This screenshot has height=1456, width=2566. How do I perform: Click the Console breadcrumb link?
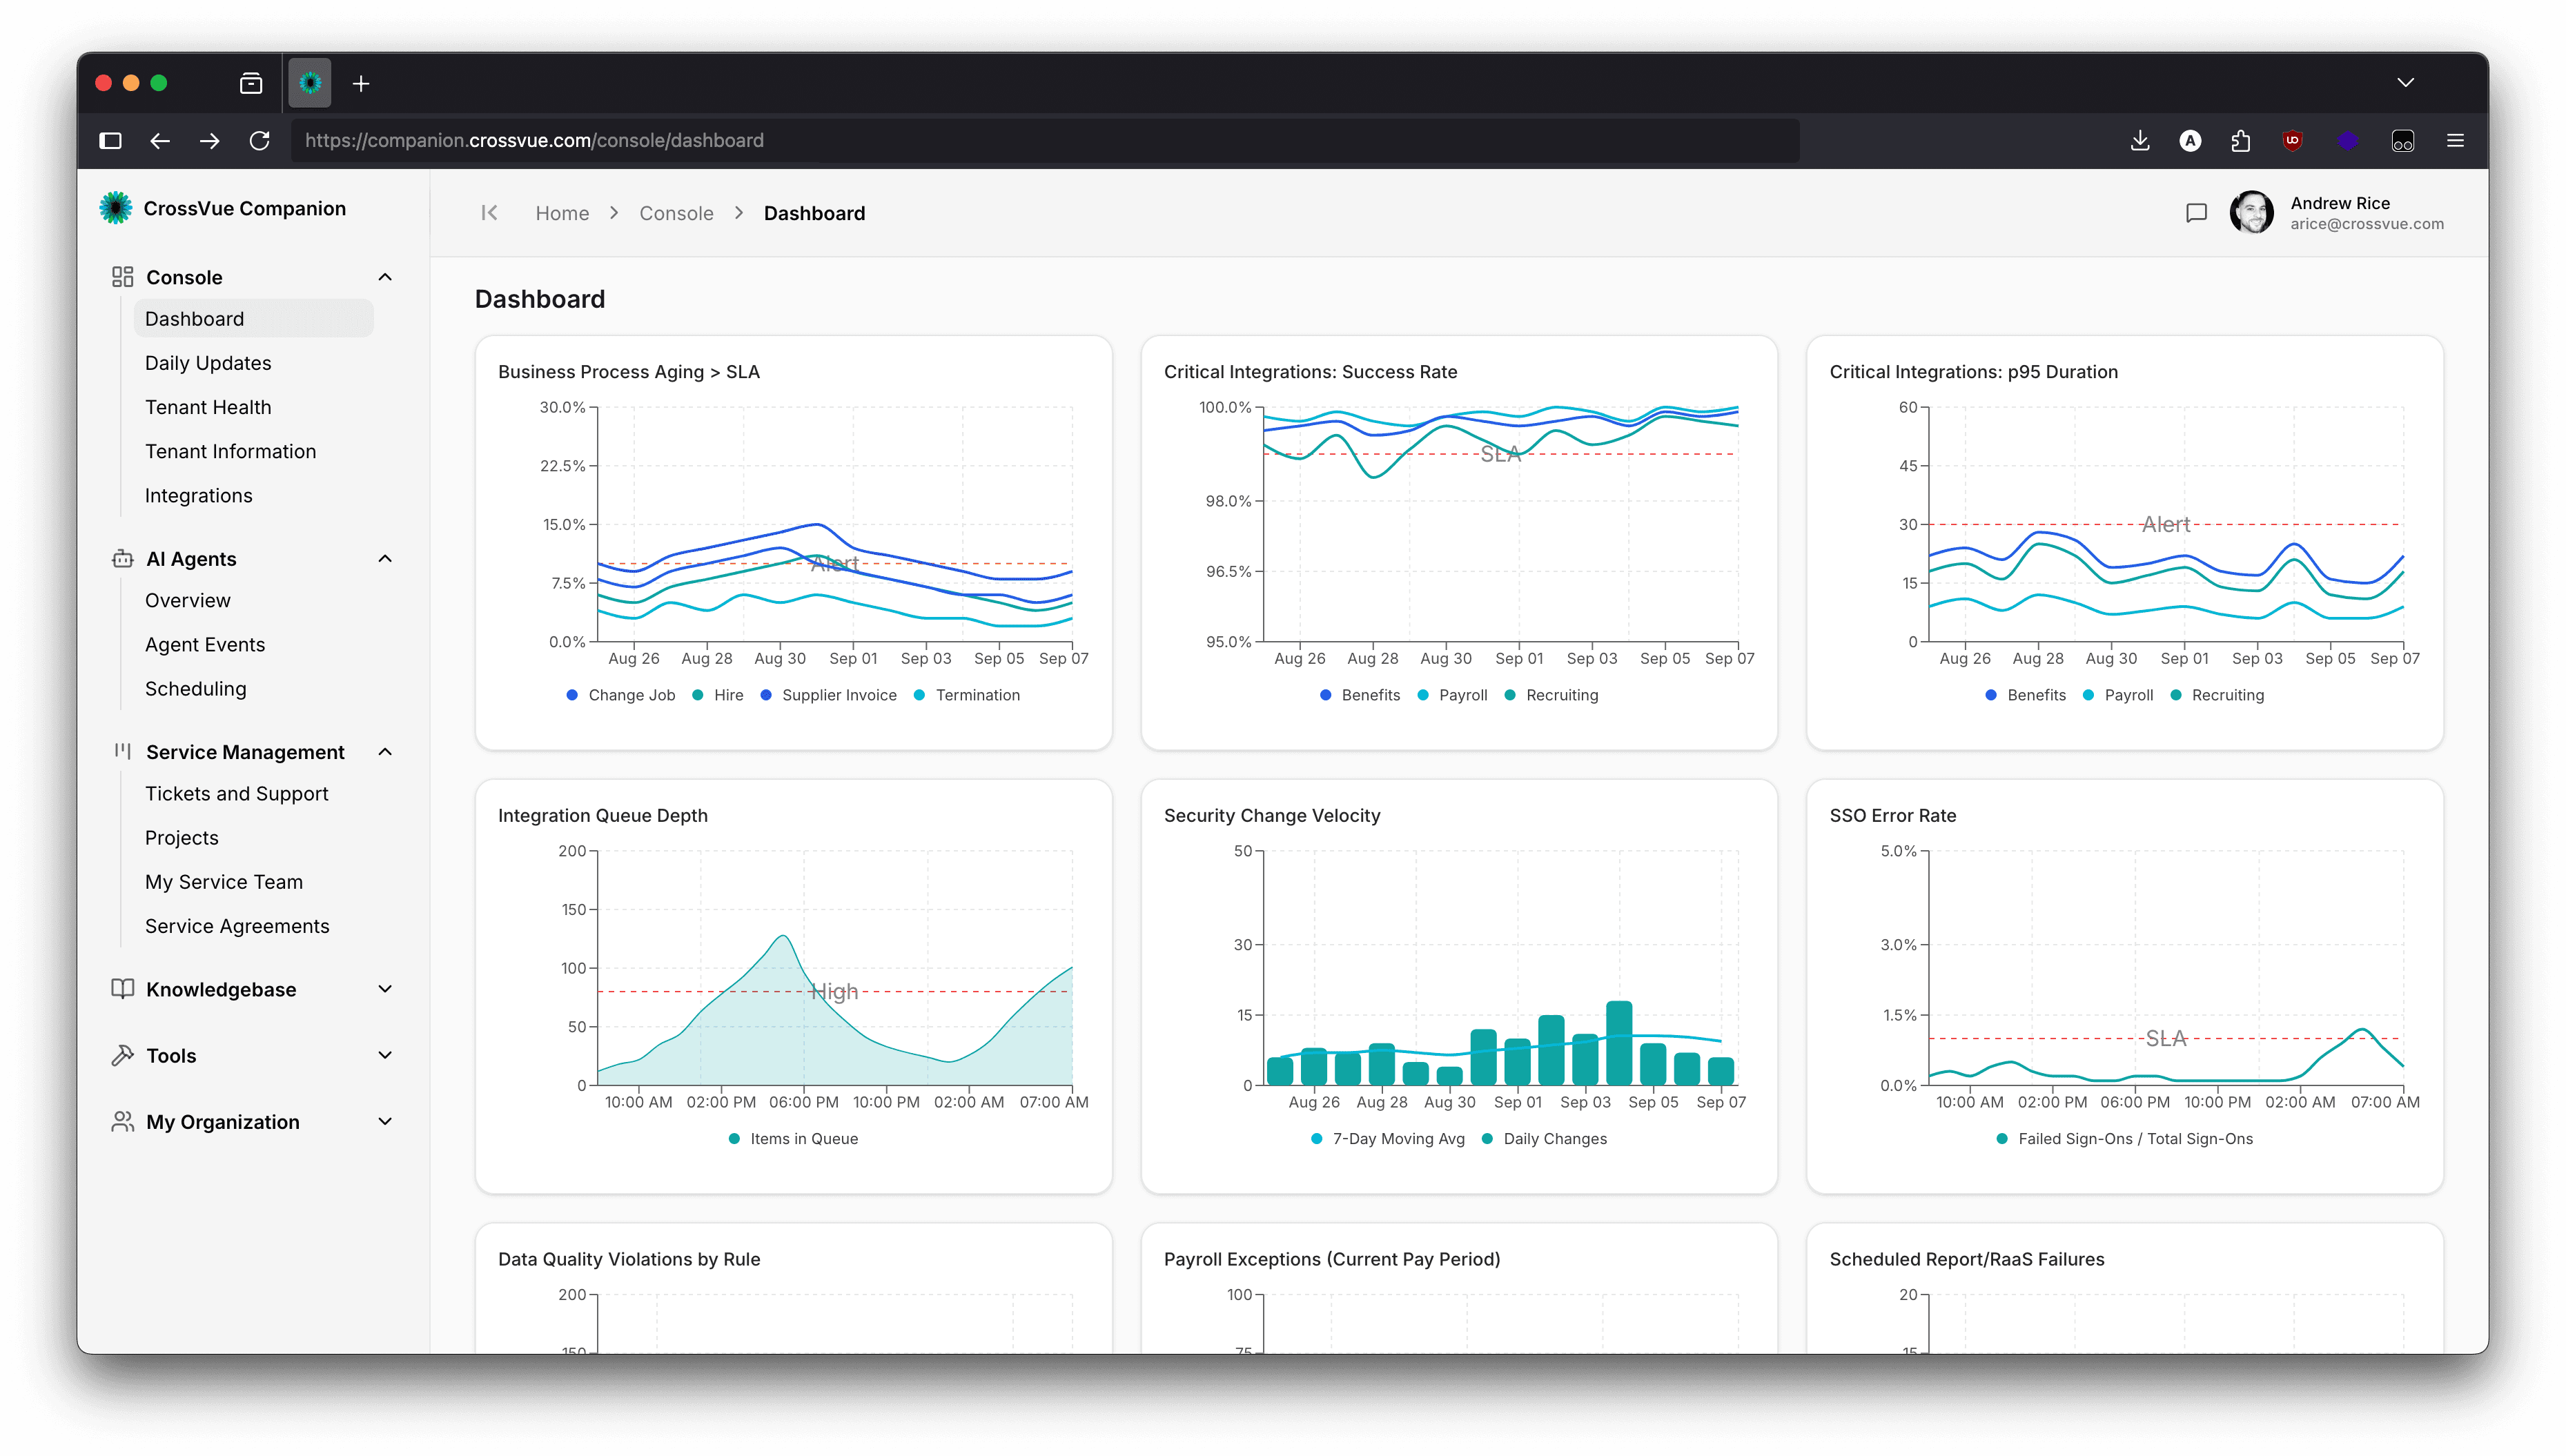[676, 213]
